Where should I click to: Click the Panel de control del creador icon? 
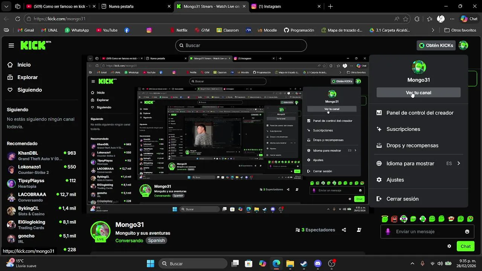tap(379, 113)
